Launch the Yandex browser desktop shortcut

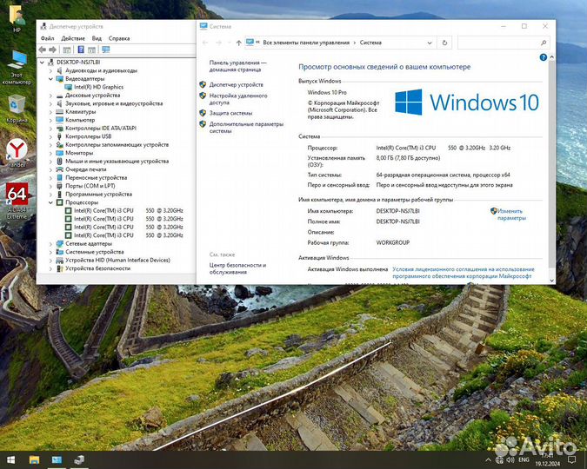point(17,153)
